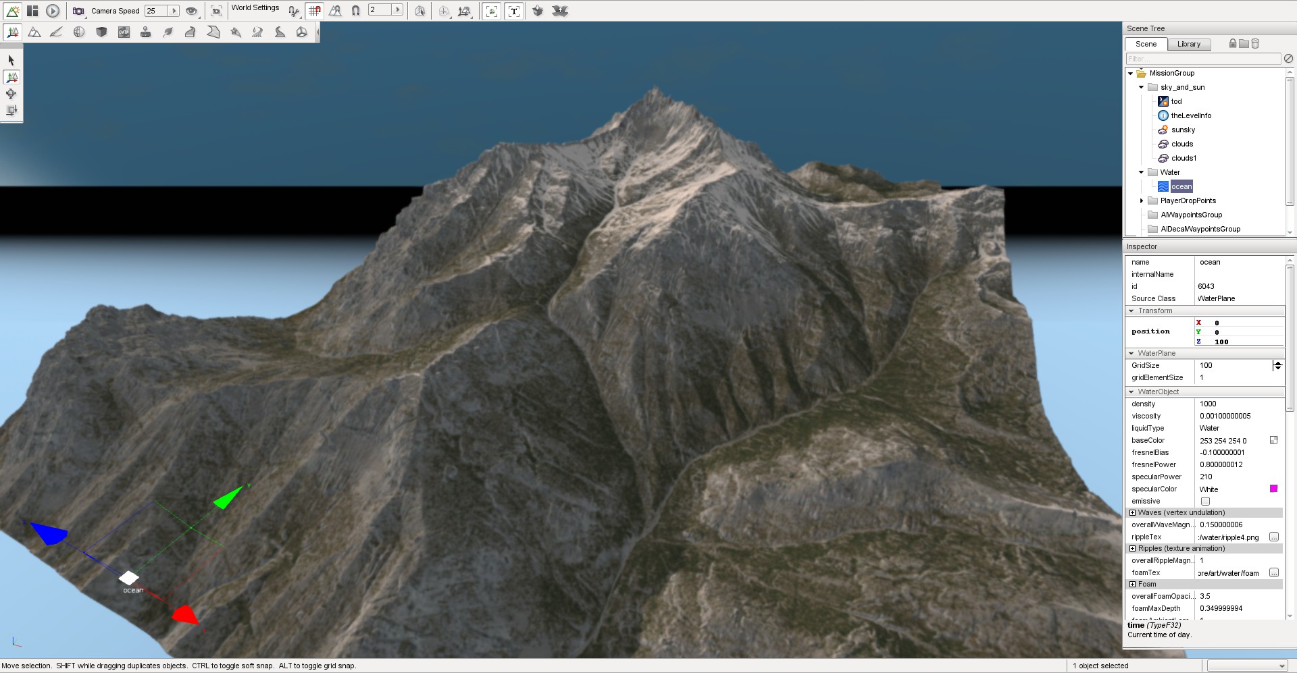Viewport: 1297px width, 673px height.
Task: Collapse the Water folder
Action: click(1142, 173)
